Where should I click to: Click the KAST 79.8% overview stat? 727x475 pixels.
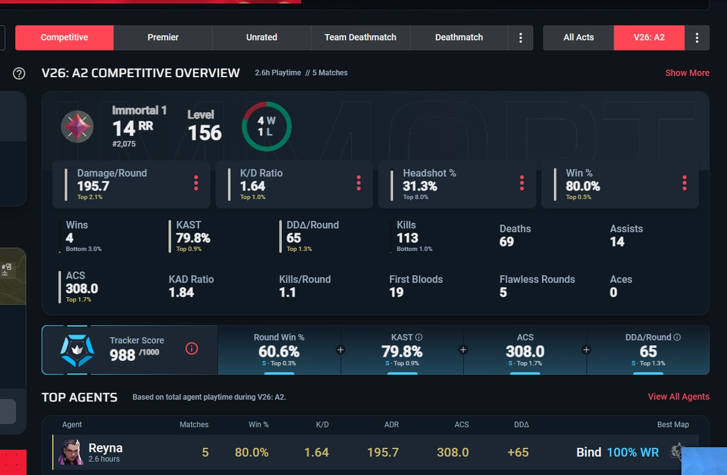click(193, 236)
